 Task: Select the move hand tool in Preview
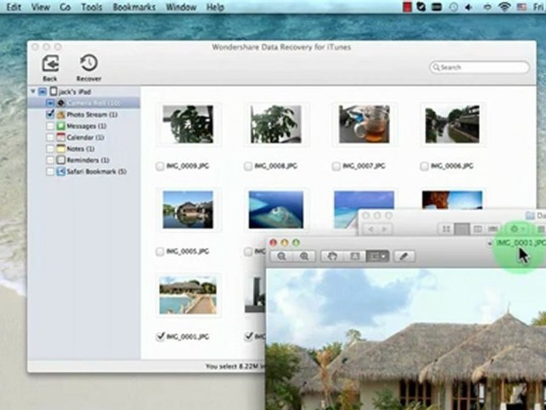332,257
